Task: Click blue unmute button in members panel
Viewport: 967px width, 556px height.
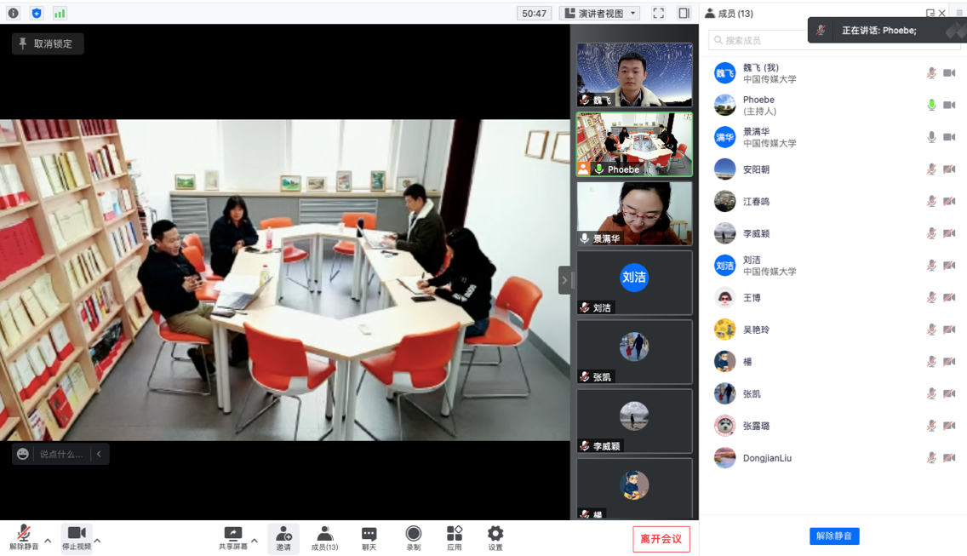Action: [833, 536]
